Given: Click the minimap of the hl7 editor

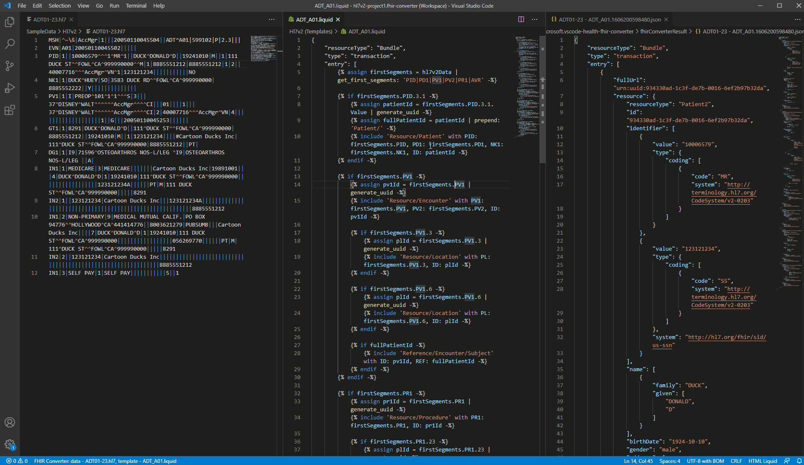Looking at the screenshot, I should click(263, 49).
